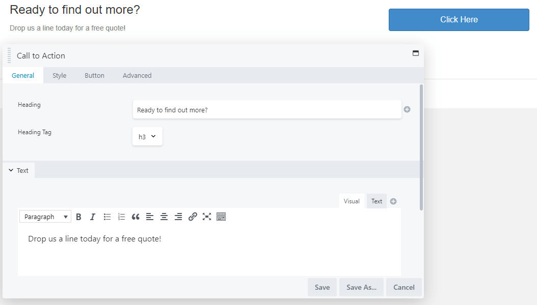The height and width of the screenshot is (305, 537).
Task: Open the distraction-free fullscreen editor
Action: [206, 217]
